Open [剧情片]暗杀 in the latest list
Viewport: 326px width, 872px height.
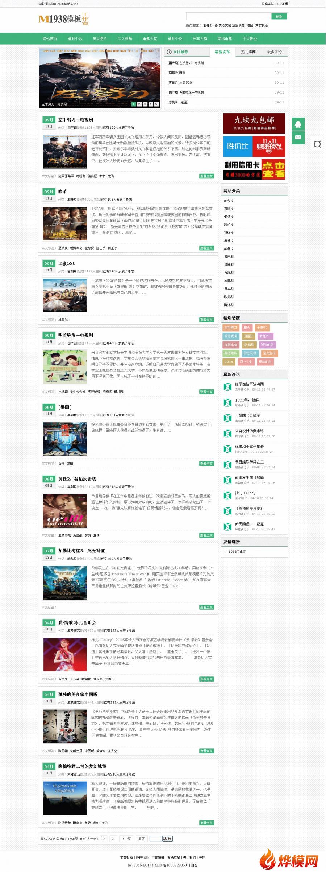click(177, 73)
